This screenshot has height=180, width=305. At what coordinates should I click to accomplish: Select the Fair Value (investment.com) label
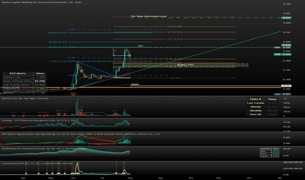click(149, 16)
